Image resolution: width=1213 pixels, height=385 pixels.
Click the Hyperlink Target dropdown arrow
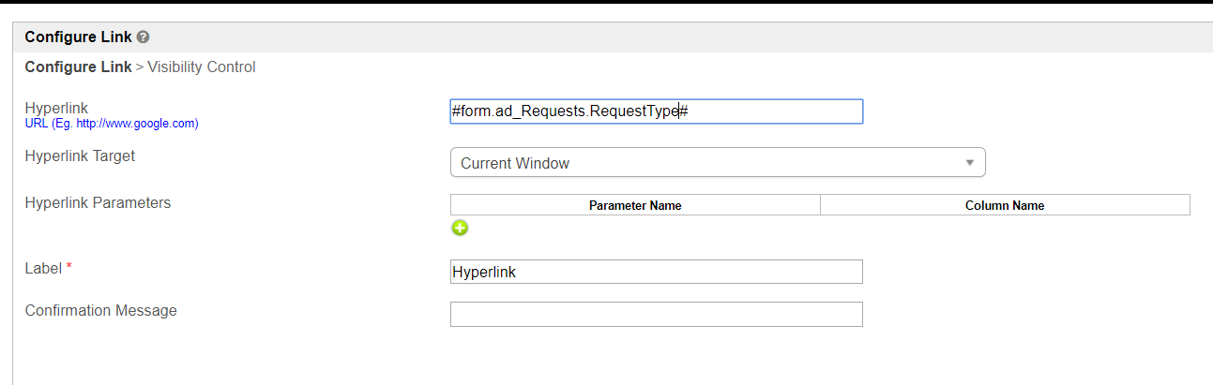(970, 163)
